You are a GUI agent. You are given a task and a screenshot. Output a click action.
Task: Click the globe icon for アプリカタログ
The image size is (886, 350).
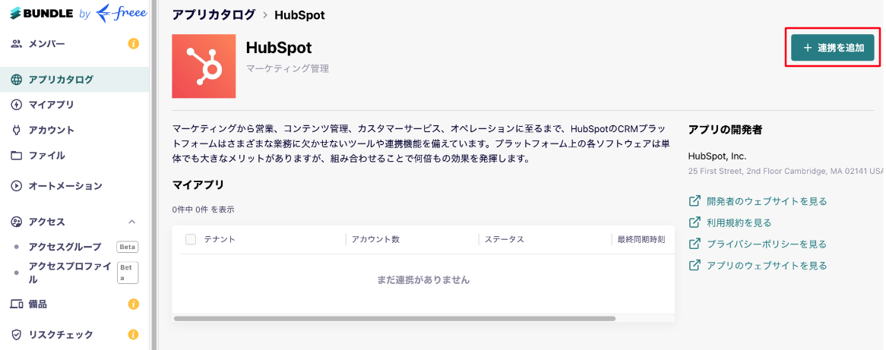tap(17, 80)
